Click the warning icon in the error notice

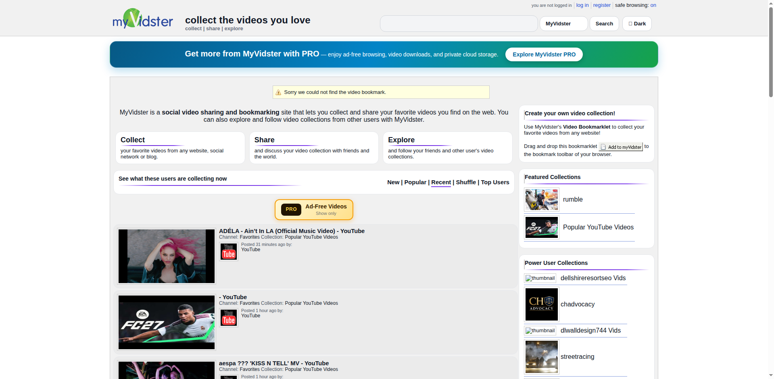pos(278,92)
